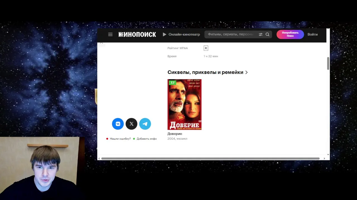
Task: Click Нашли ошибку? link
Action: point(120,139)
